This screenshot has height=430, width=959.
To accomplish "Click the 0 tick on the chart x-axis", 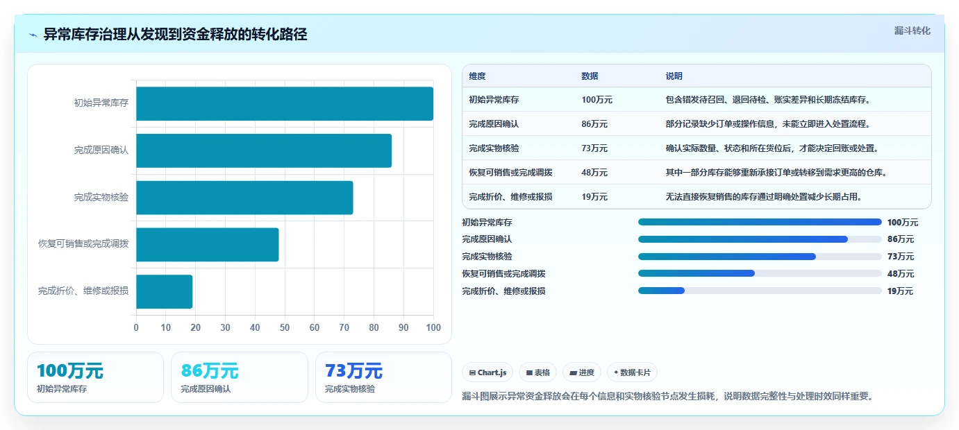I will tap(136, 327).
